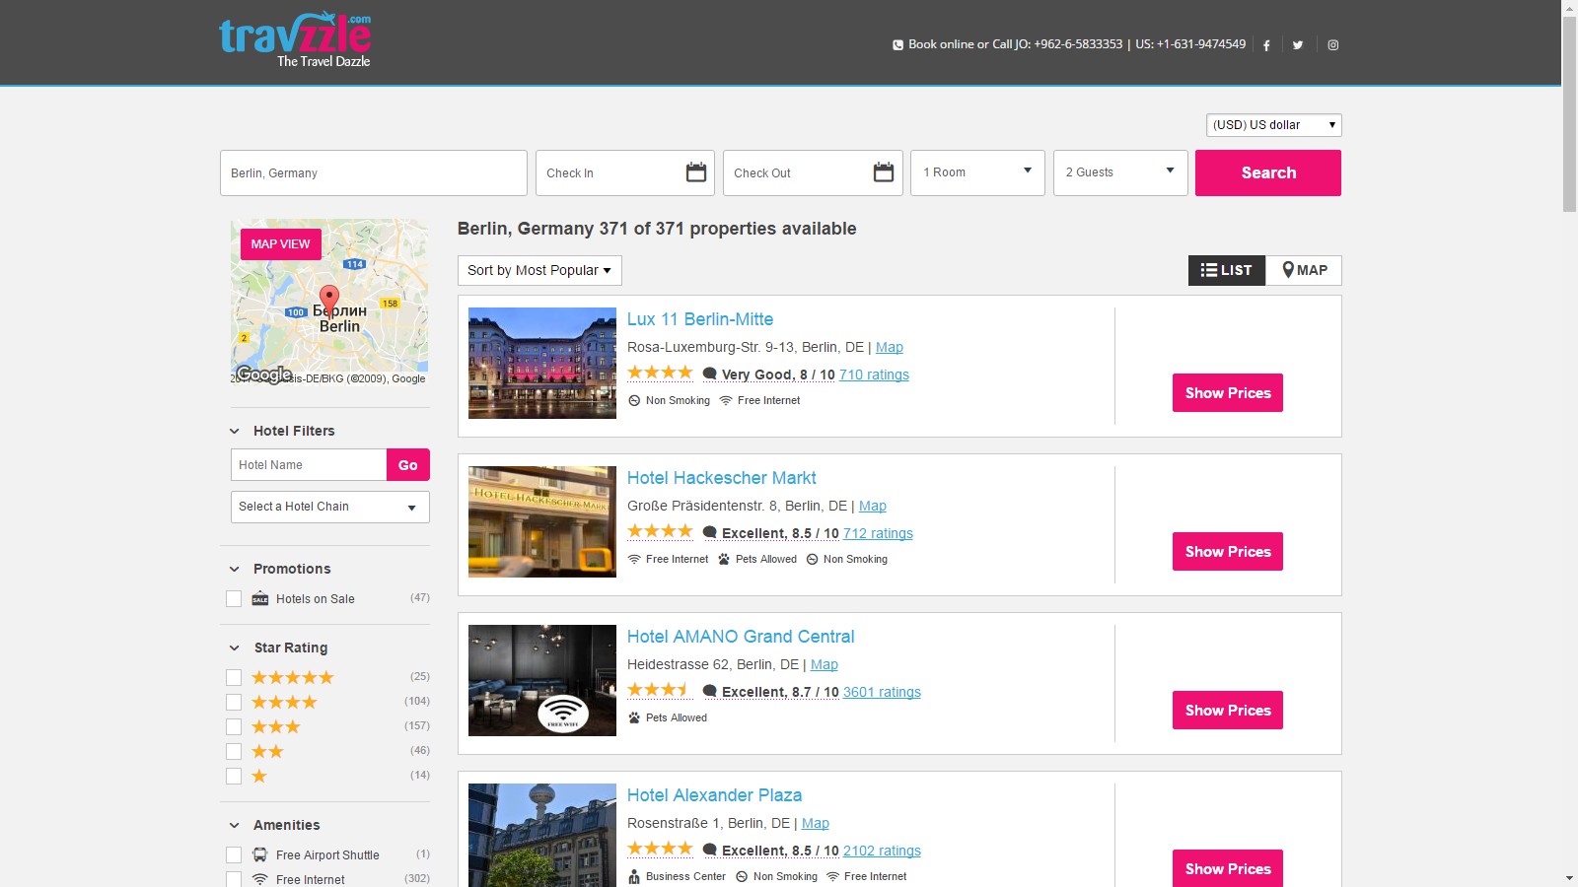Image resolution: width=1578 pixels, height=887 pixels.
Task: Click Lux 11 four-star rating
Action: pyautogui.click(x=661, y=373)
